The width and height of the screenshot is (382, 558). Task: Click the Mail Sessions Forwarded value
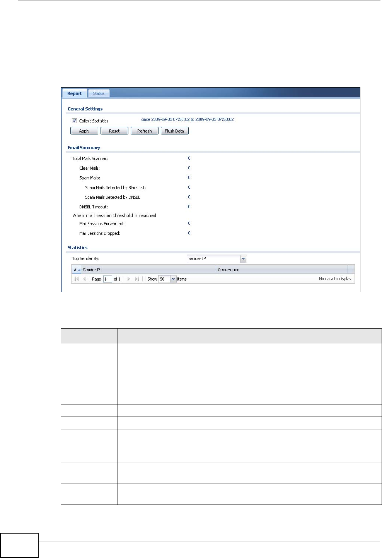coord(189,223)
